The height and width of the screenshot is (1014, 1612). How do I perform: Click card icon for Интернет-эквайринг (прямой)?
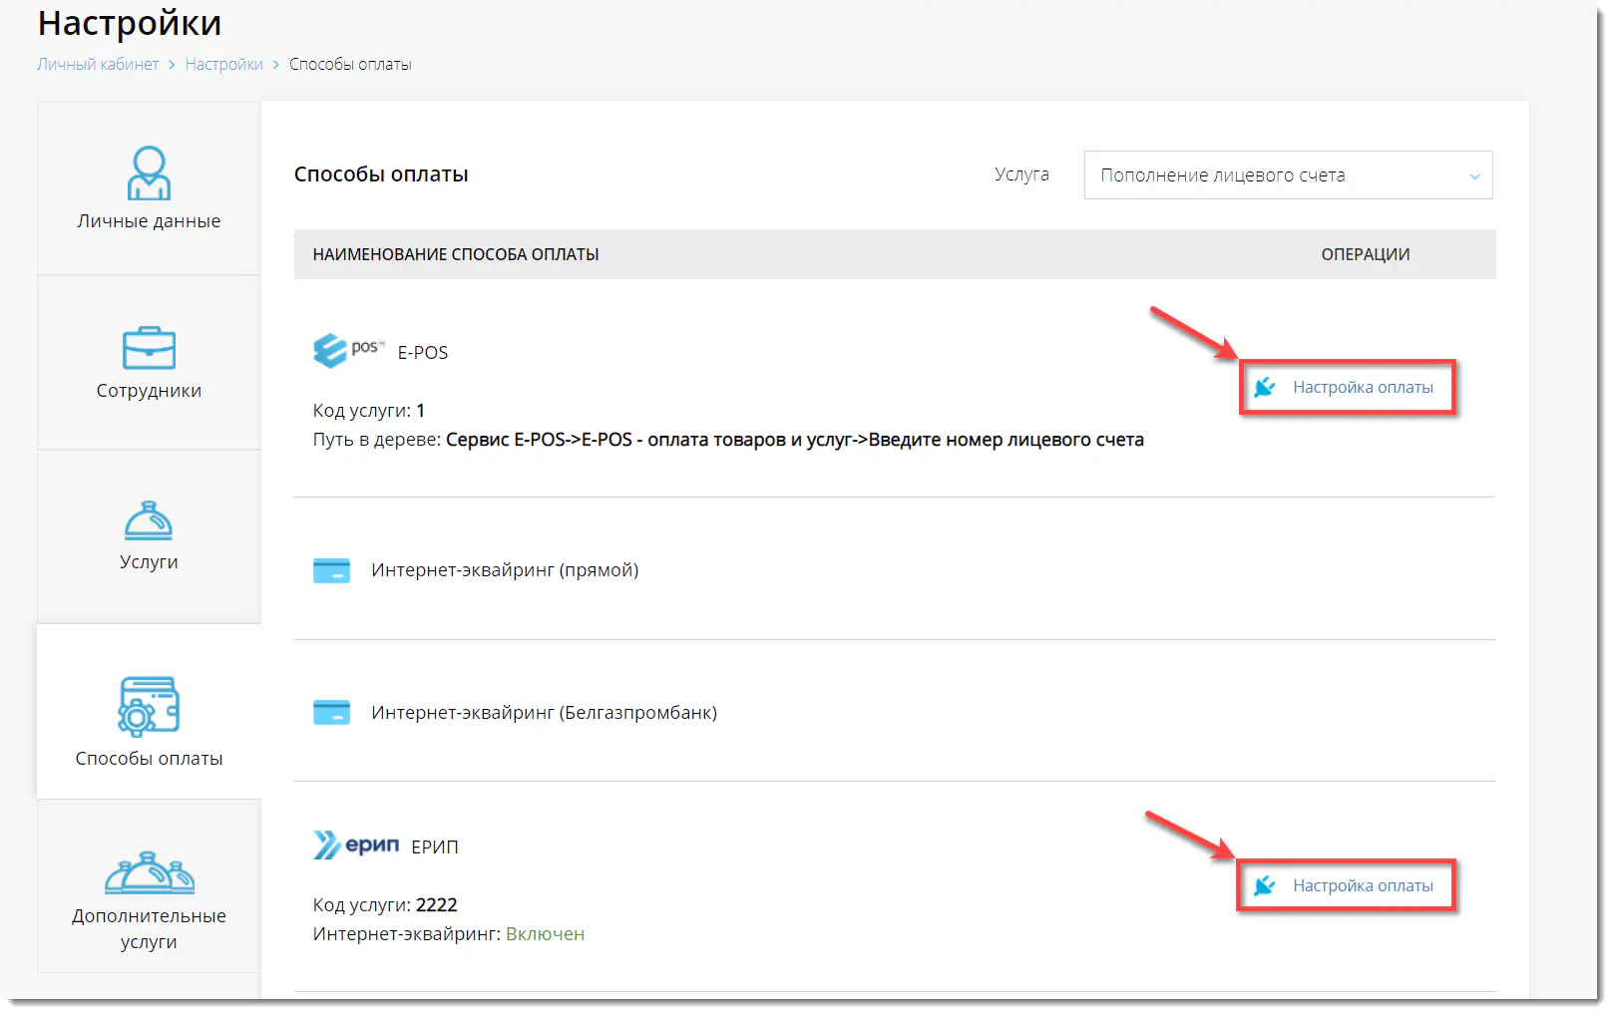click(331, 570)
